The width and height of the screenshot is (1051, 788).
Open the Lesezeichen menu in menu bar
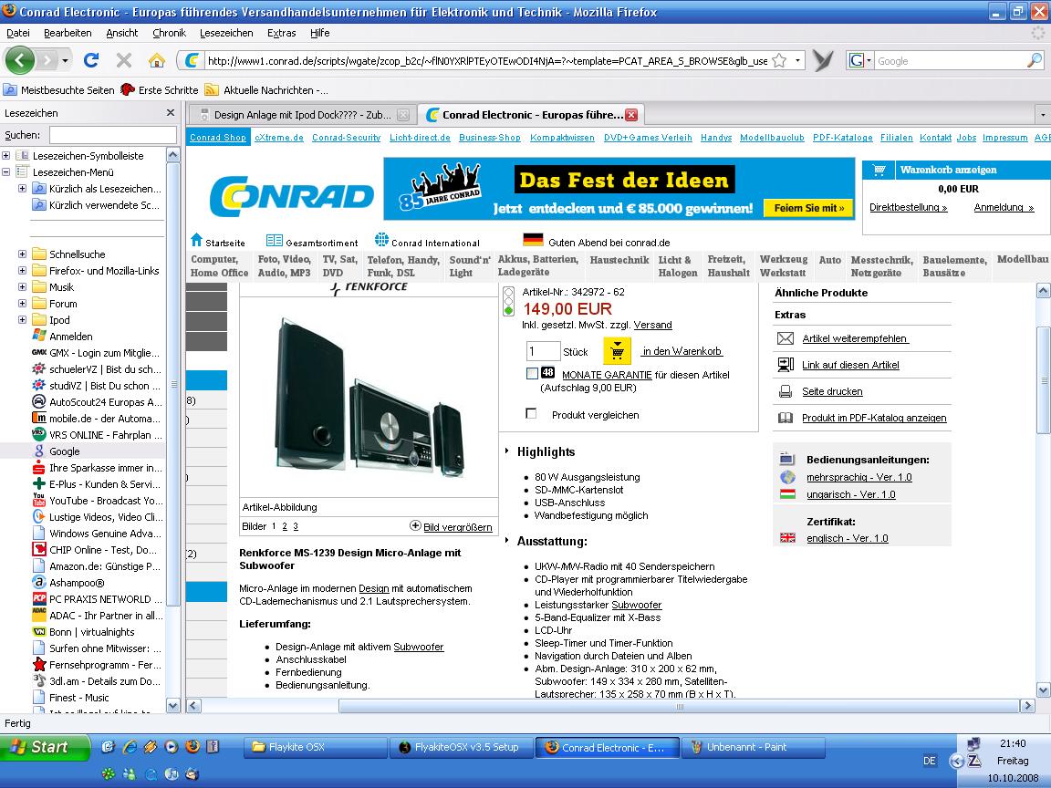[x=226, y=33]
